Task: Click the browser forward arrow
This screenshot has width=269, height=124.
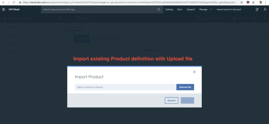Action: pyautogui.click(x=9, y=2)
